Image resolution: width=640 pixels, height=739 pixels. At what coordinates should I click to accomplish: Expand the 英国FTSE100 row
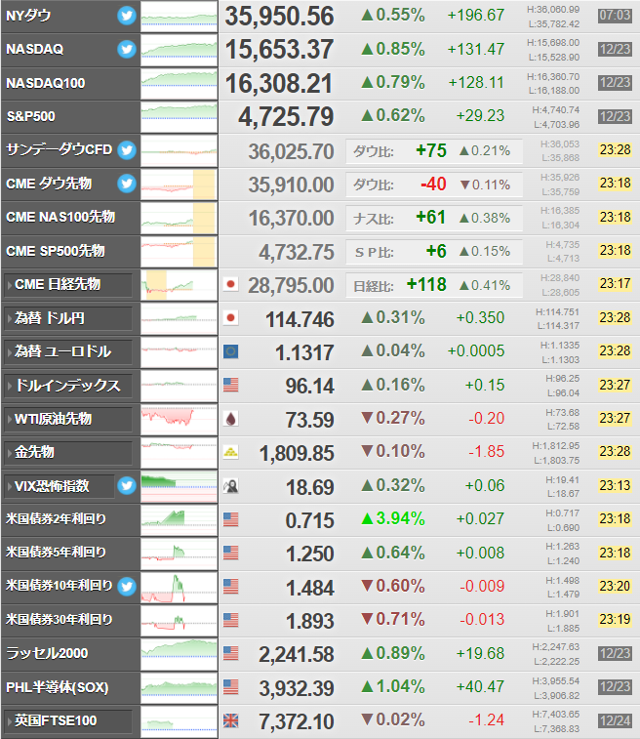(68, 721)
